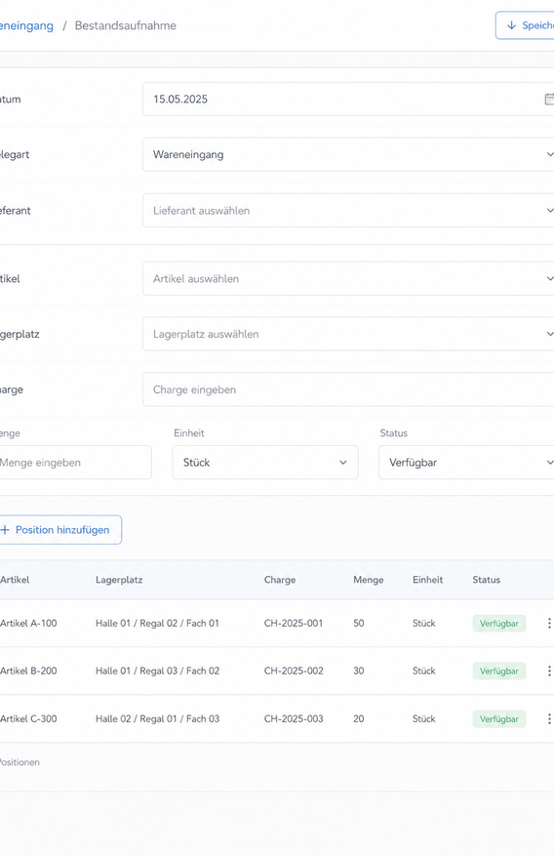Open the Artikel auswählen dropdown
This screenshot has width=554, height=856.
pos(348,278)
